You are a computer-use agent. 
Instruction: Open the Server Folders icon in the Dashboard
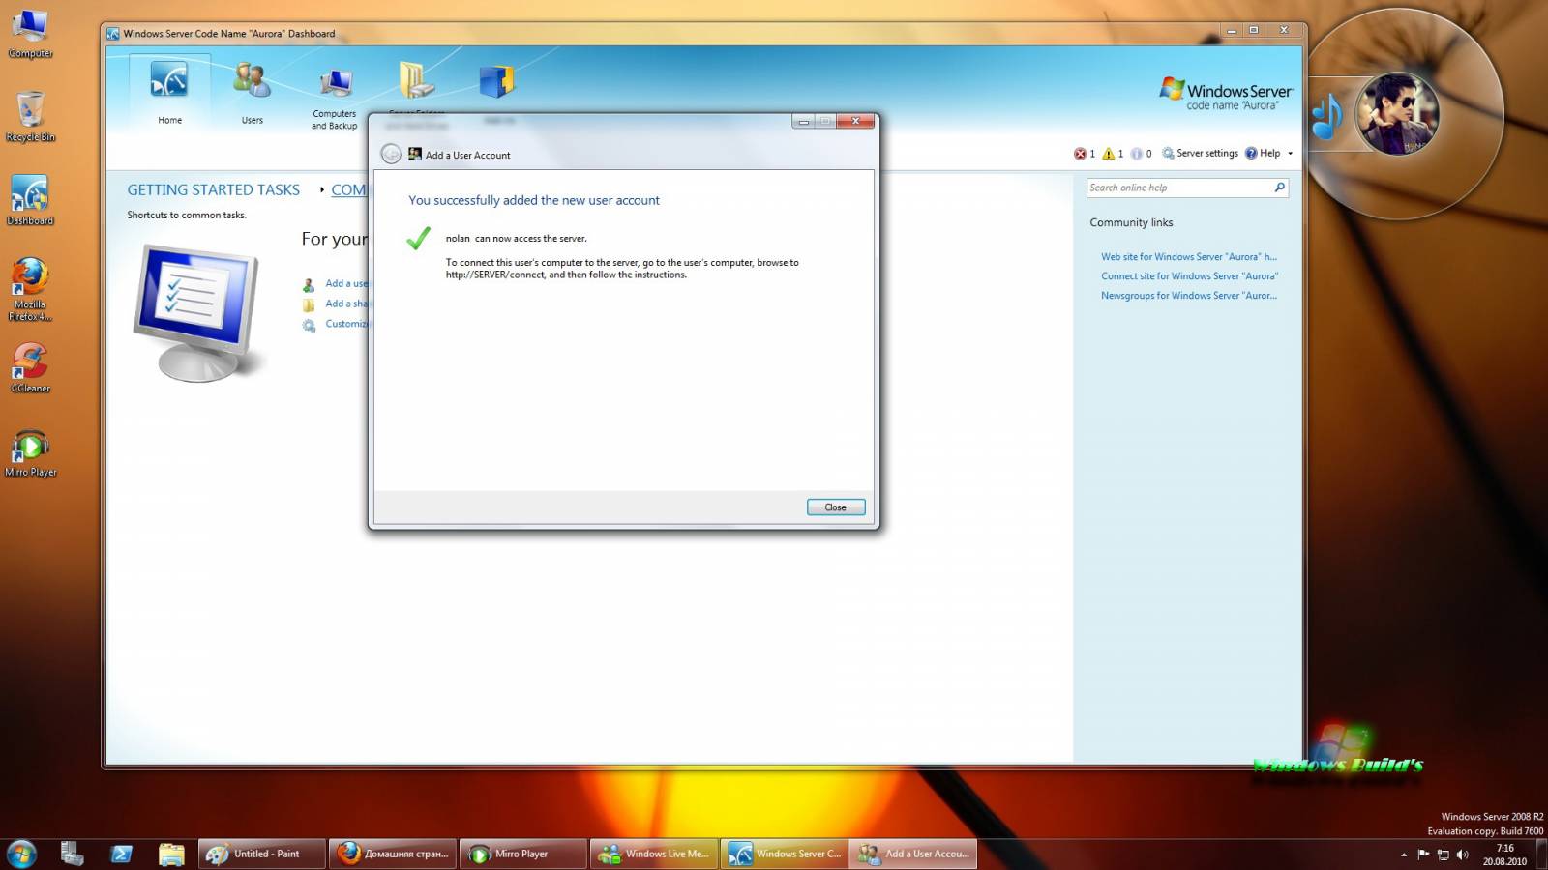[417, 82]
